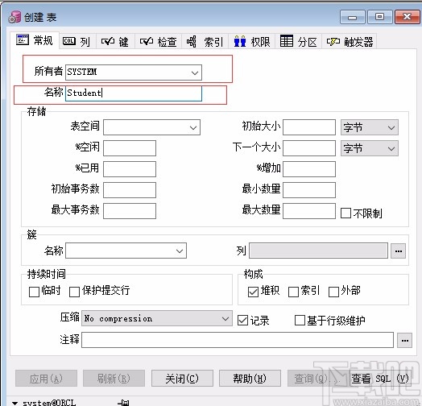Click the pin icon in status bar

tap(124, 403)
